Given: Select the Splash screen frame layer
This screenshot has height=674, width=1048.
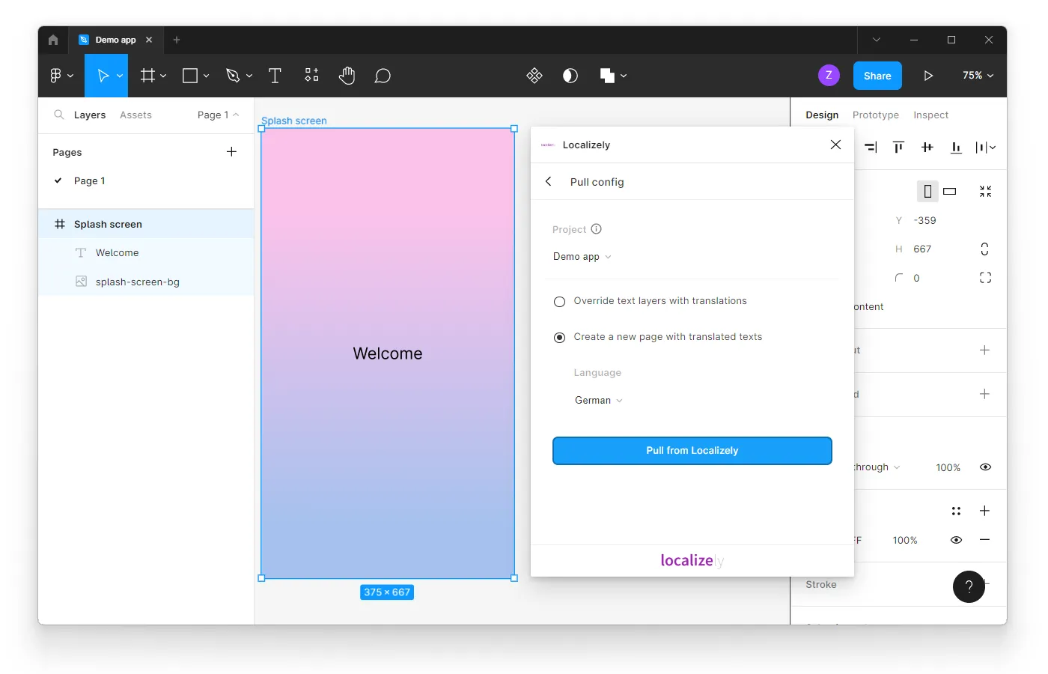Looking at the screenshot, I should coord(146,224).
